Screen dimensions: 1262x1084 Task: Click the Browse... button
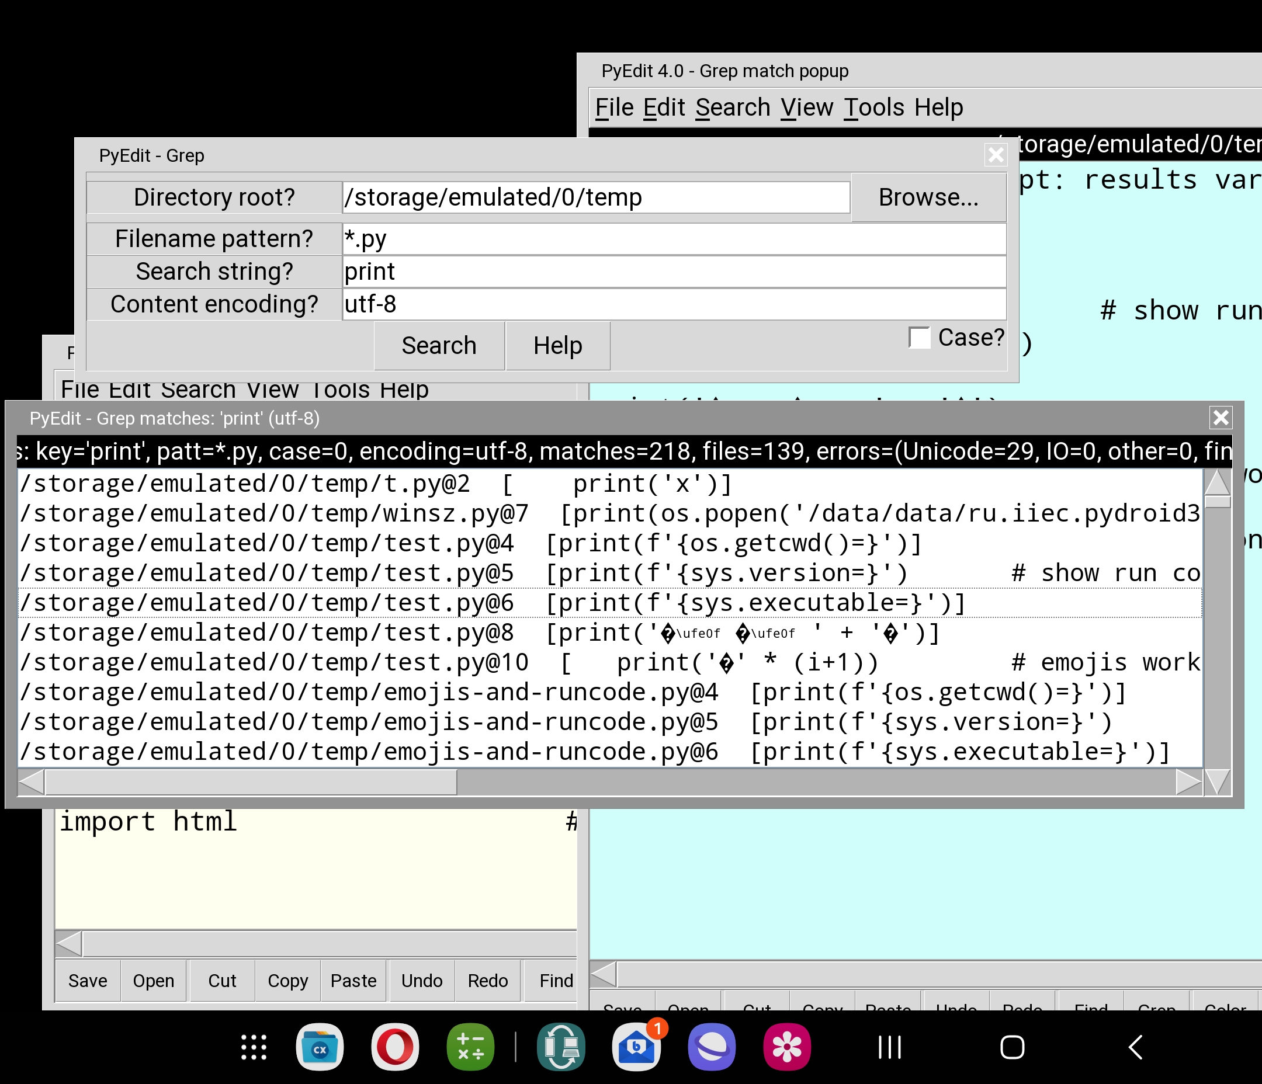click(x=928, y=197)
